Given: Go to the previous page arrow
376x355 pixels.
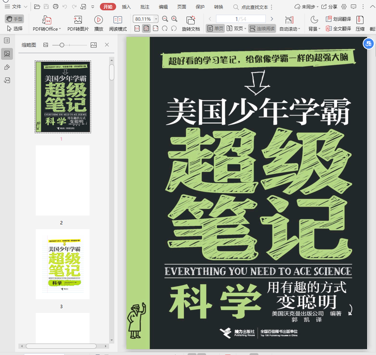Looking at the screenshot, I should point(210,19).
